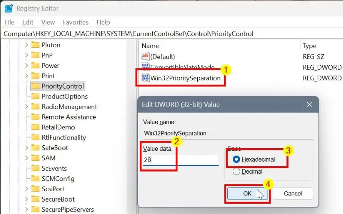Confirm the DWORD edit with OK
The image size is (343, 214).
(247, 193)
